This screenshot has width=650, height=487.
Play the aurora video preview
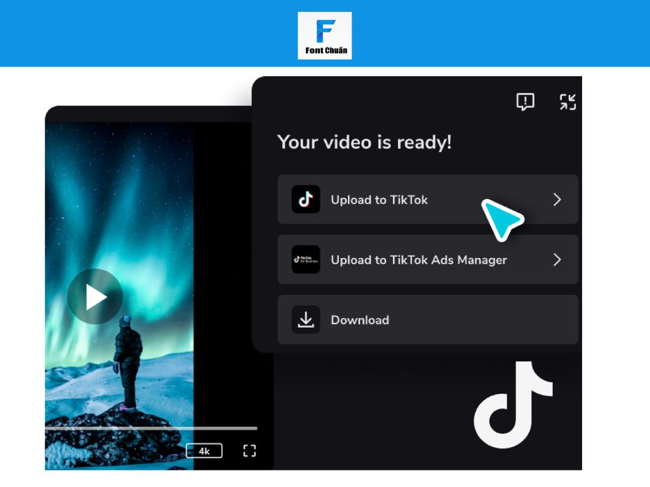pos(95,297)
